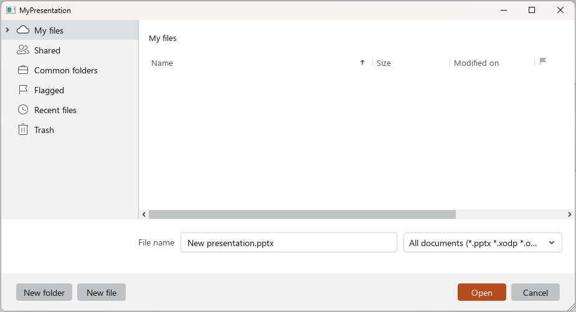The width and height of the screenshot is (576, 312).
Task: Click the cloud icon beside My files
Action: 23,30
